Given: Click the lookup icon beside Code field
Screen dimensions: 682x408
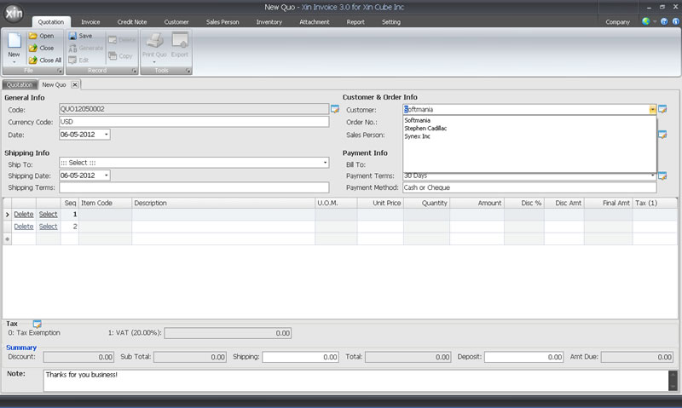Looking at the screenshot, I should 335,109.
